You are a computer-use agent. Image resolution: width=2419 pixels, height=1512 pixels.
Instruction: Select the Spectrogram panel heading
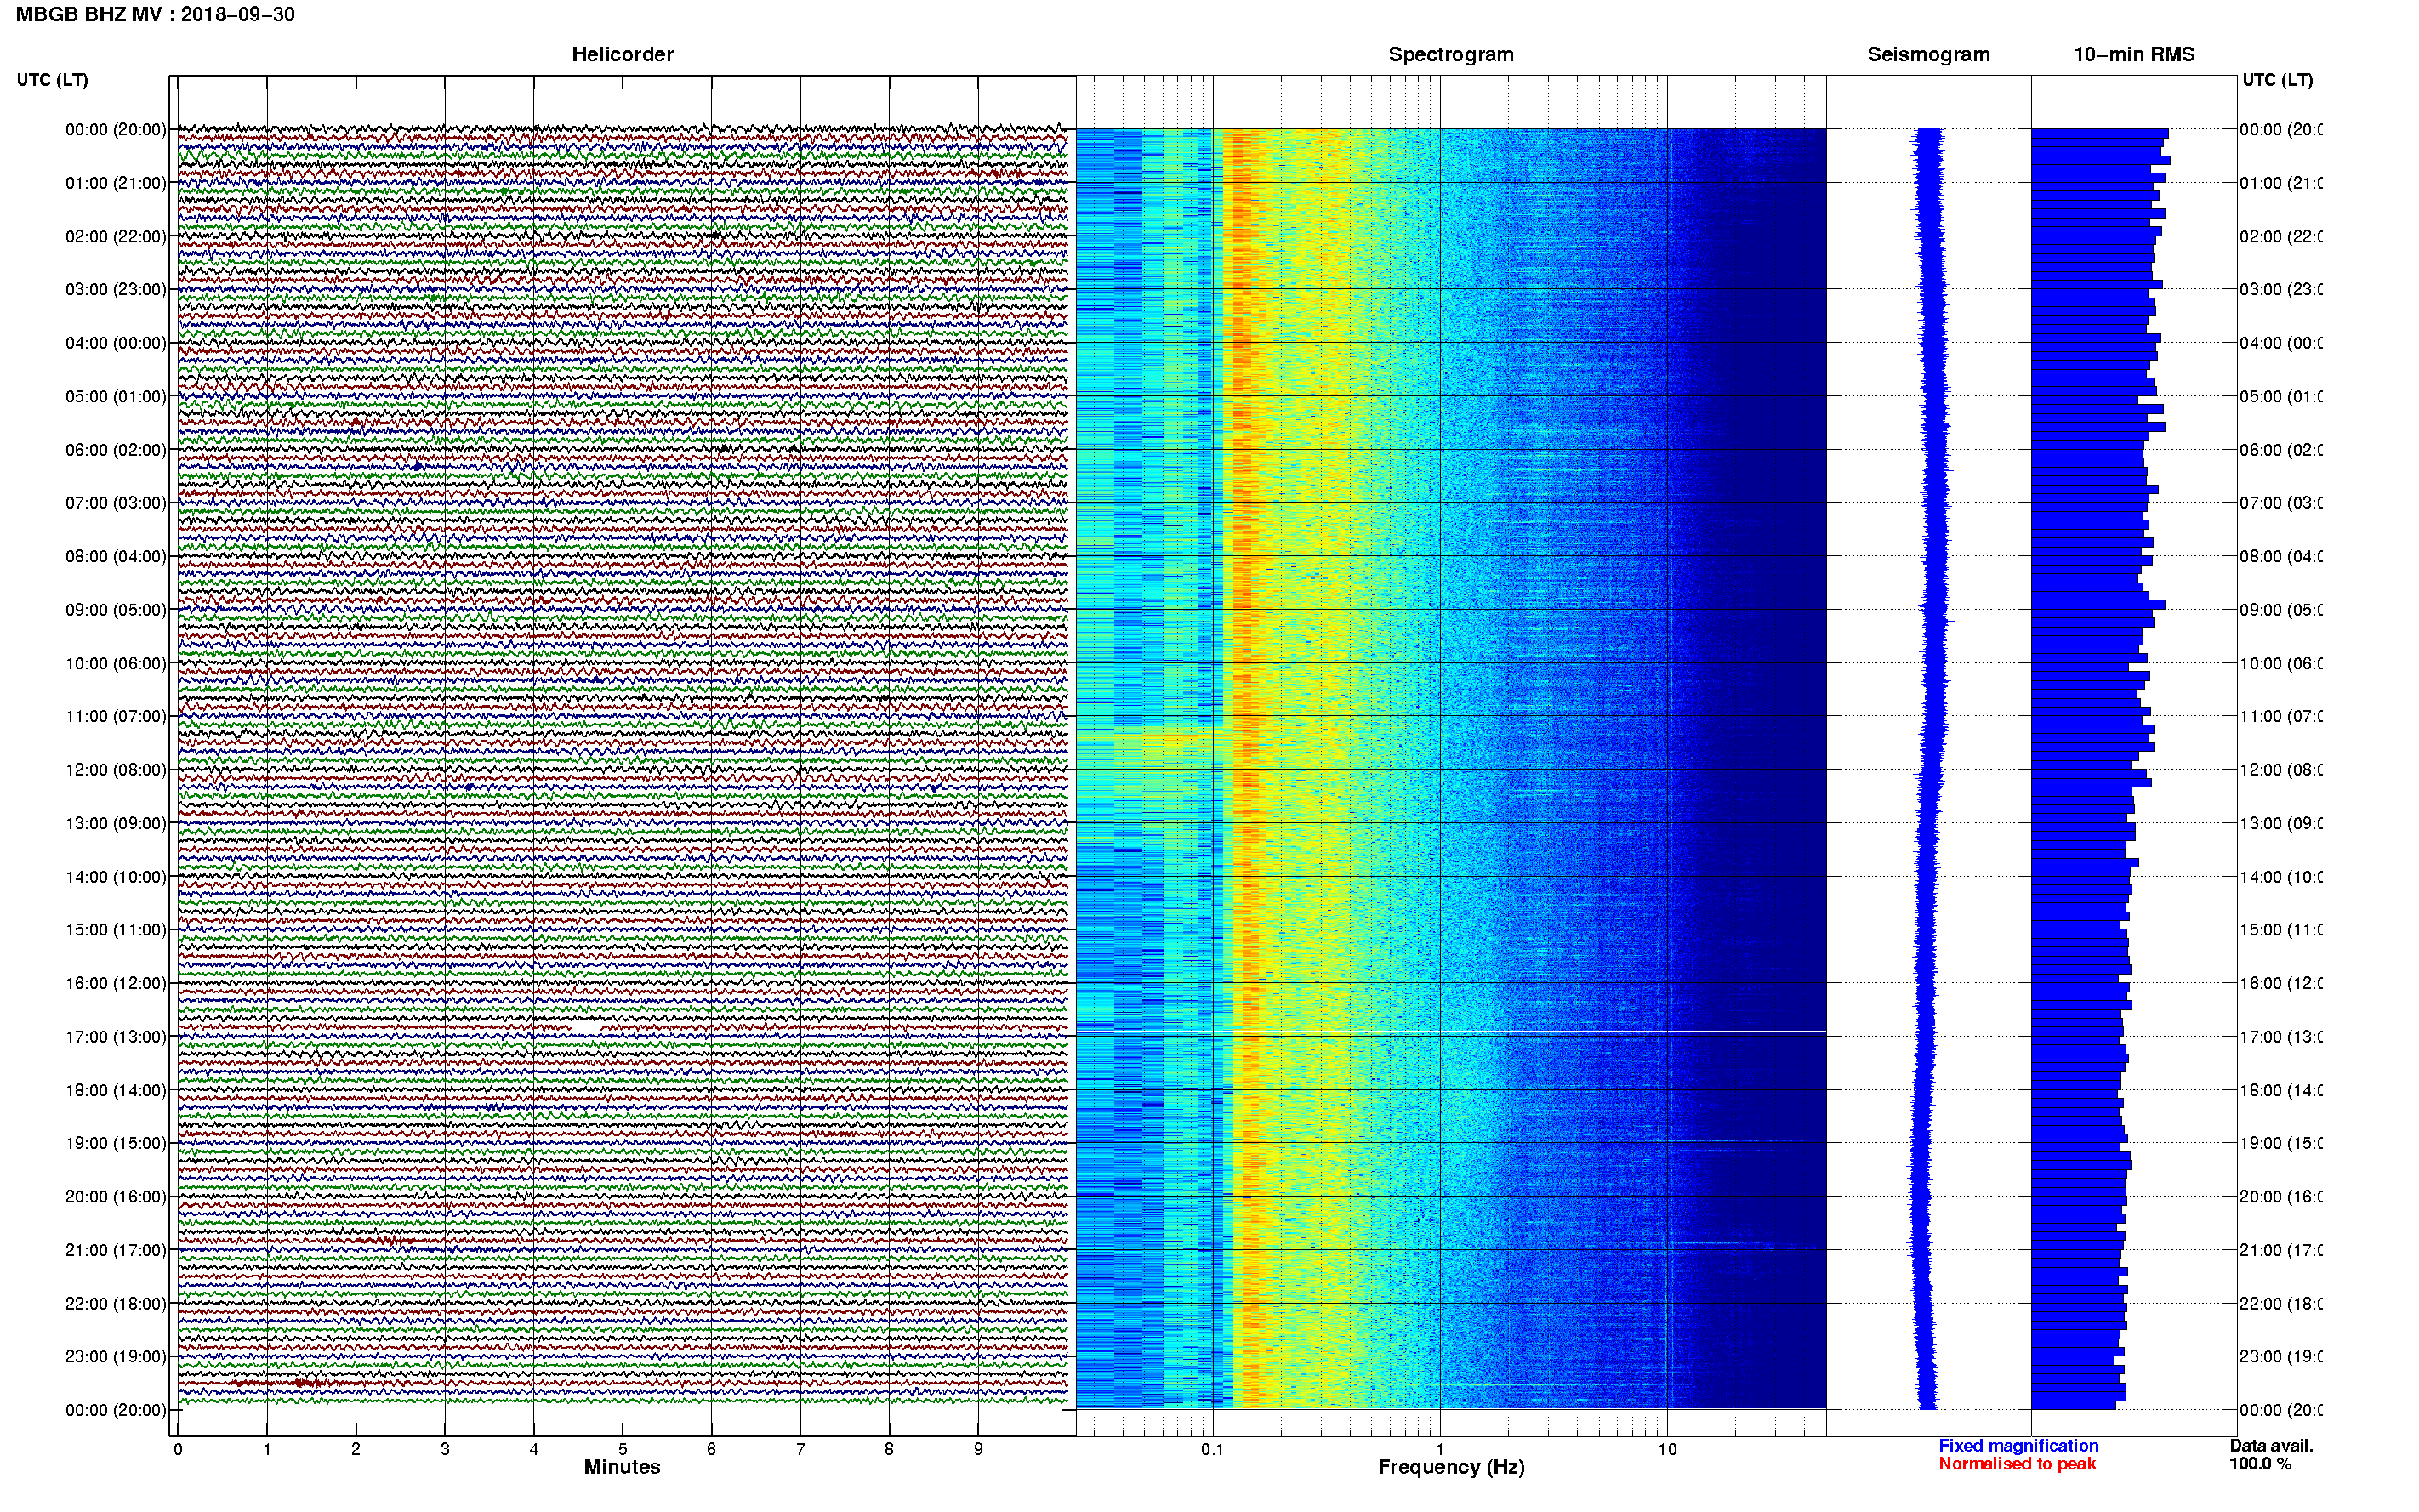(1450, 54)
